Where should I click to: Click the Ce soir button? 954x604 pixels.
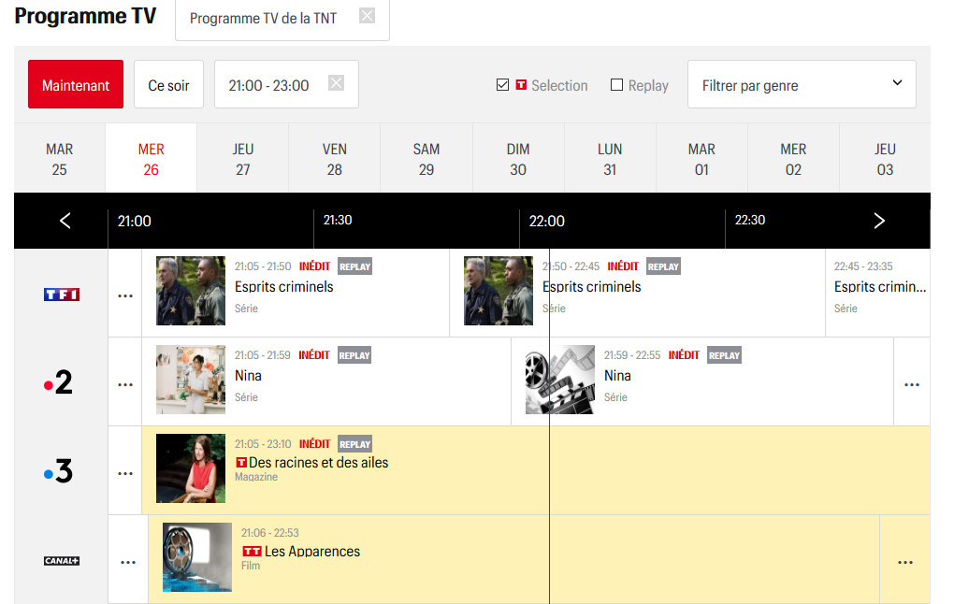tap(168, 84)
